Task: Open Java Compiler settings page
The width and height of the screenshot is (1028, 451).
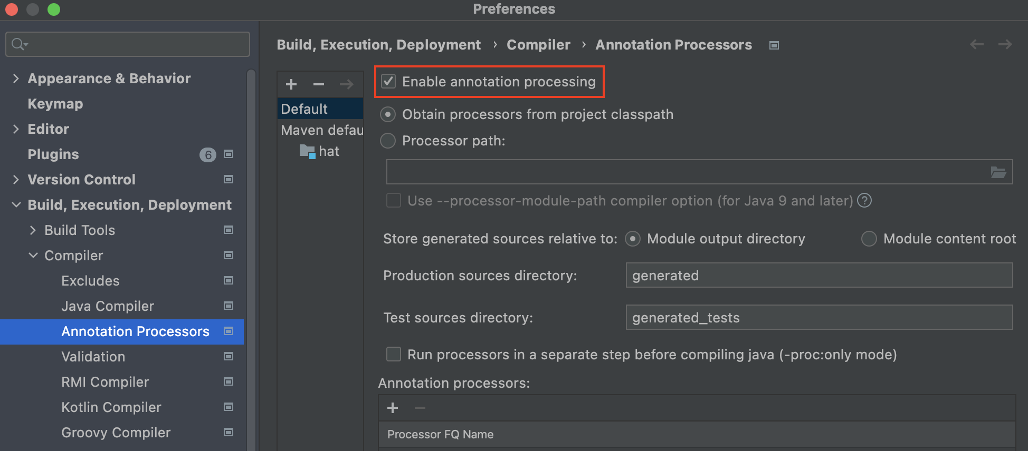Action: tap(108, 306)
